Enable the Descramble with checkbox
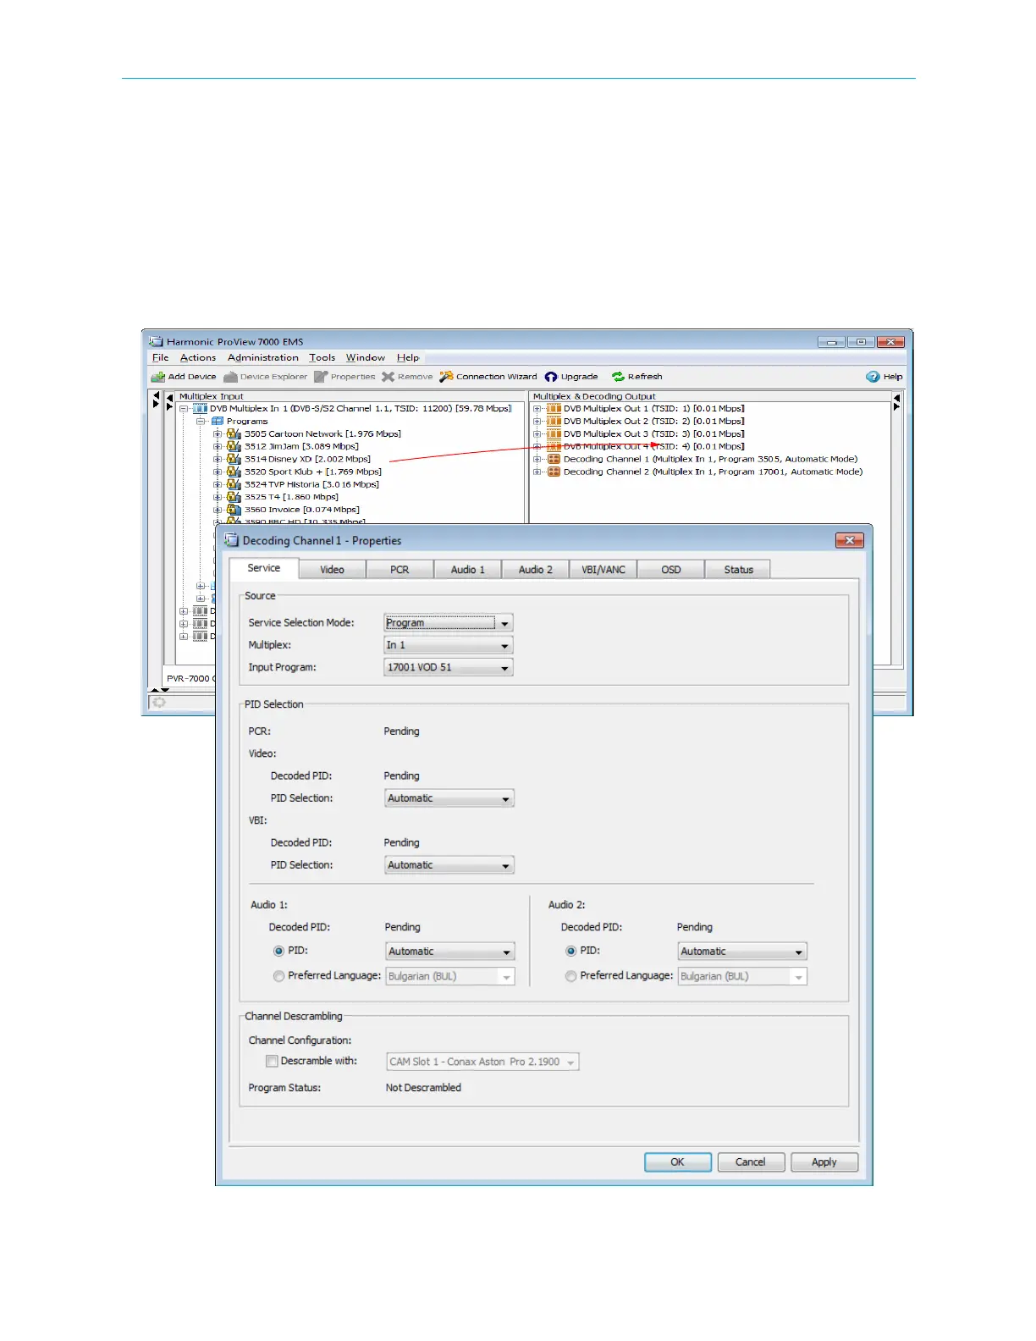Image resolution: width=1036 pixels, height=1341 pixels. pos(272,1061)
